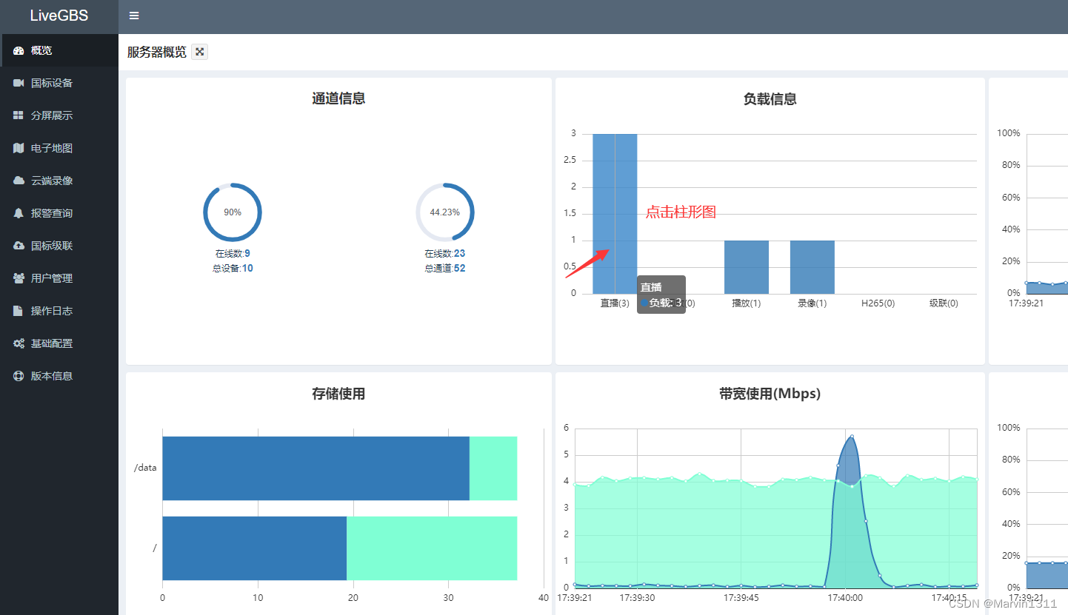Open the 国标级联 menu item
Screen dimensions: 1068x615
59,246
